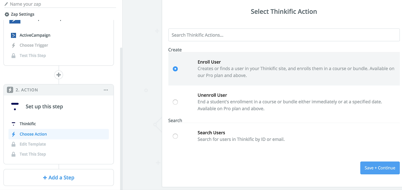This screenshot has height=190, width=402.
Task: Open Zap Settings gear icon
Action: pyautogui.click(x=7, y=14)
